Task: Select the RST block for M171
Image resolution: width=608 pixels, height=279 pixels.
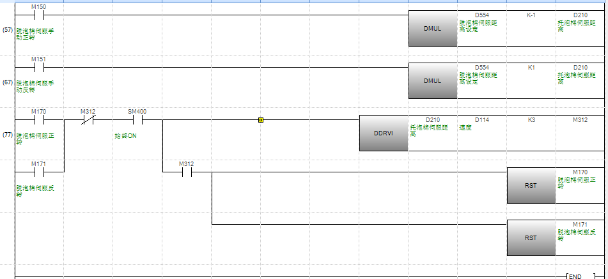Action: pos(531,238)
